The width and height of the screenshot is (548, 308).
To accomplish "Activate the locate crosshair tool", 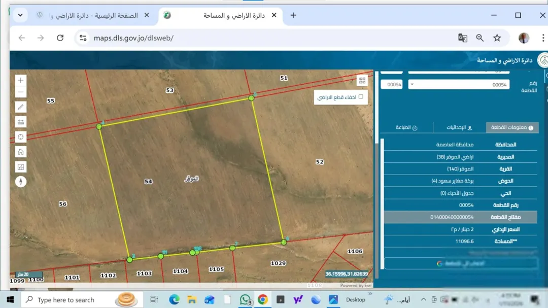I will pos(21,137).
